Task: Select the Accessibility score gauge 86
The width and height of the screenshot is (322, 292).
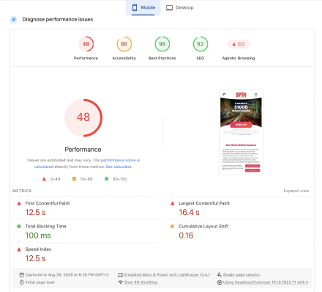Action: click(x=124, y=44)
